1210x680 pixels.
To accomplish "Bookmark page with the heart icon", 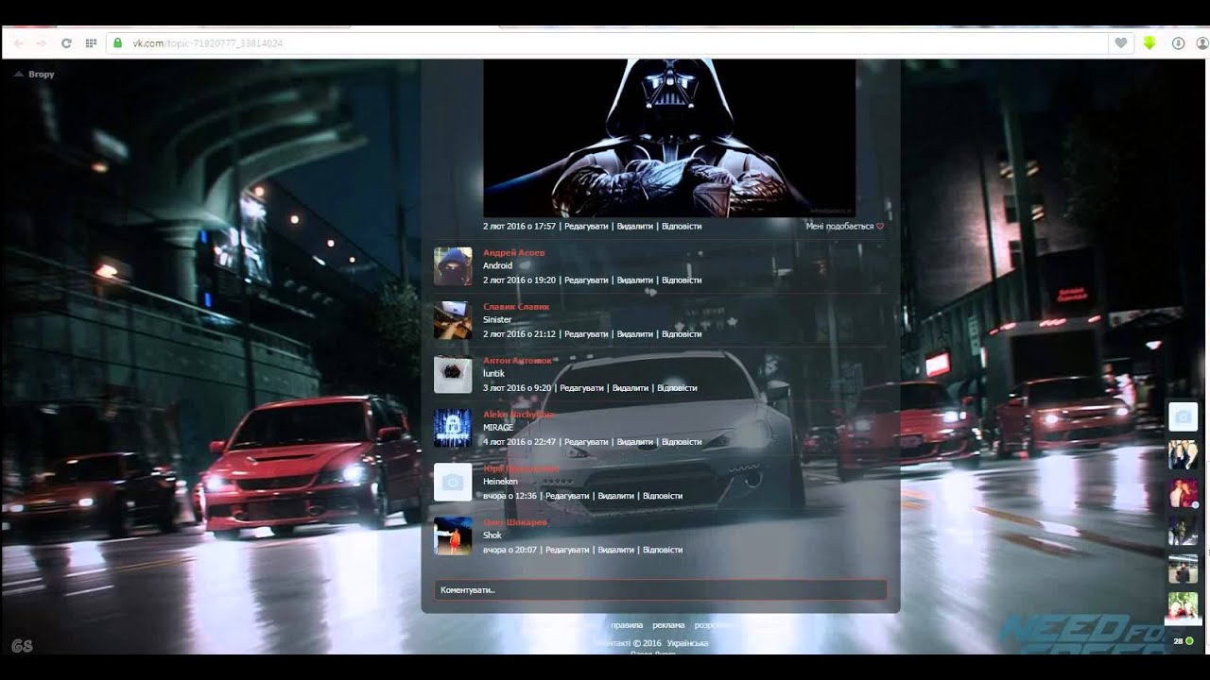I will click(x=1120, y=43).
